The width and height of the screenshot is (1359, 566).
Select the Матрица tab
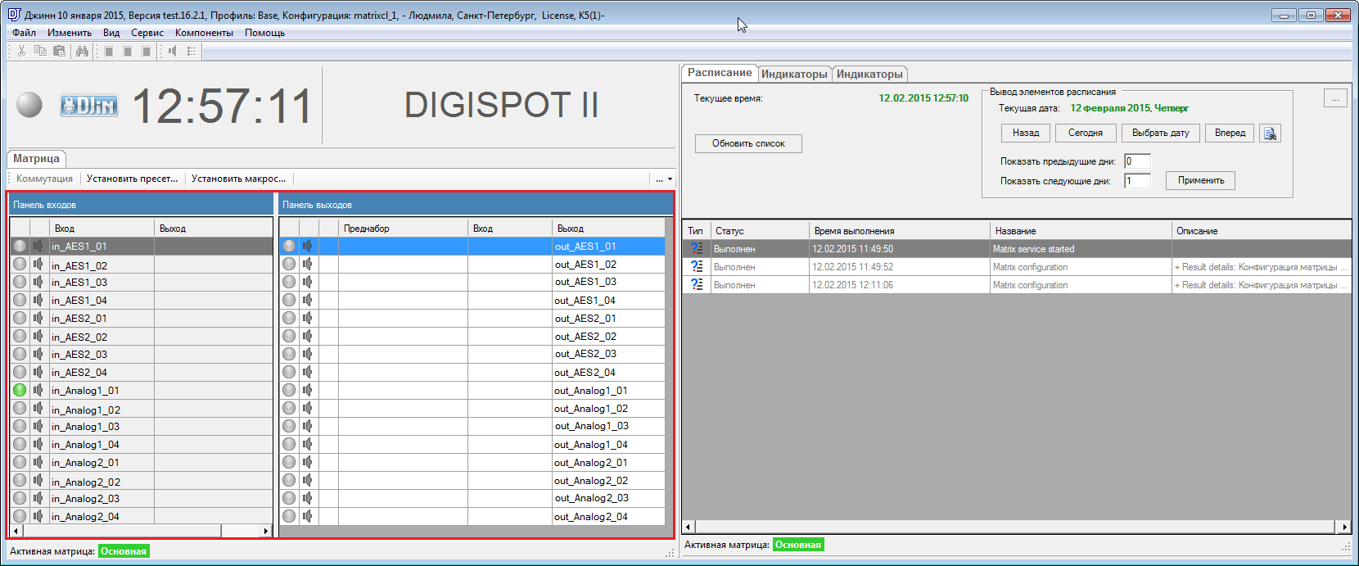[36, 159]
